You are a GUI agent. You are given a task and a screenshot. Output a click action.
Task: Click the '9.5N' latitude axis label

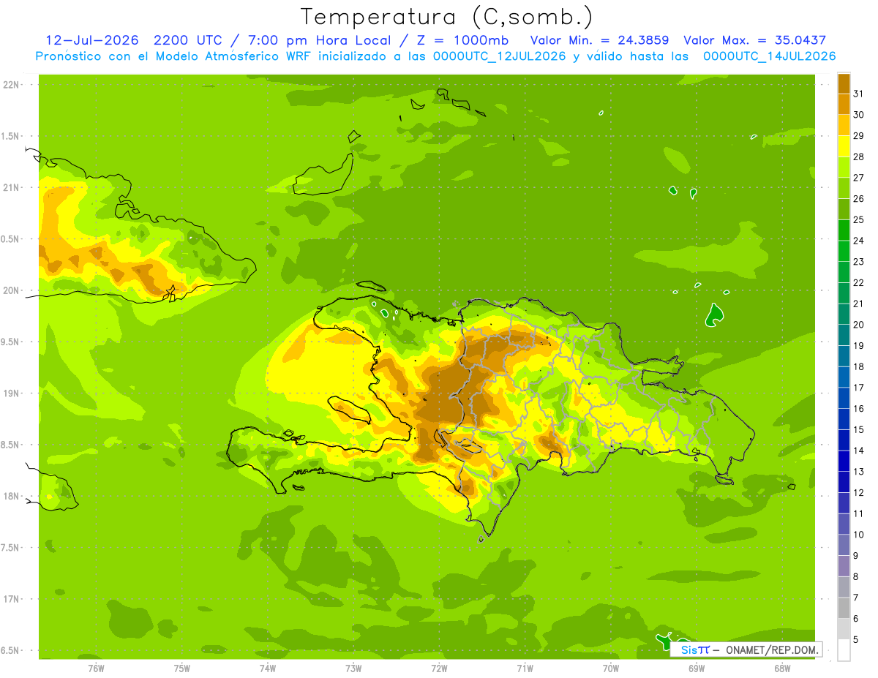11,342
